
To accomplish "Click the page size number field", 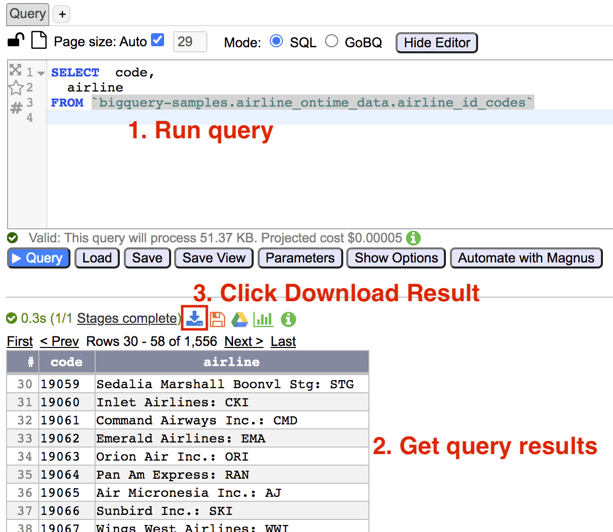I will tap(190, 42).
